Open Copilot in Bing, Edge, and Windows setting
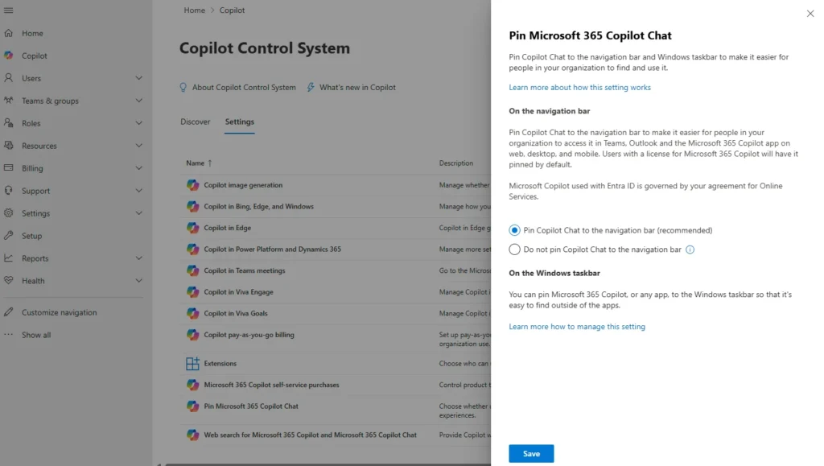The image size is (824, 466). pyautogui.click(x=258, y=207)
